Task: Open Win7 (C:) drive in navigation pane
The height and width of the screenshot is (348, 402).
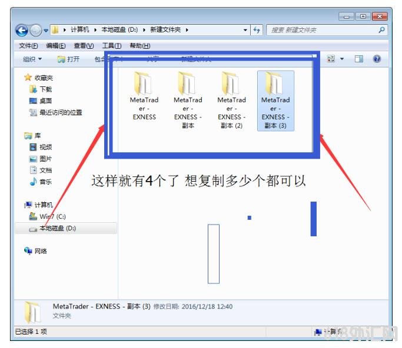Action: (x=52, y=217)
